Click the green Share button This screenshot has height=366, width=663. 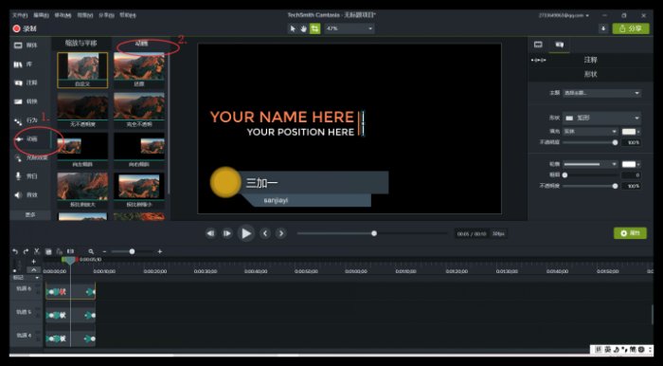[631, 28]
